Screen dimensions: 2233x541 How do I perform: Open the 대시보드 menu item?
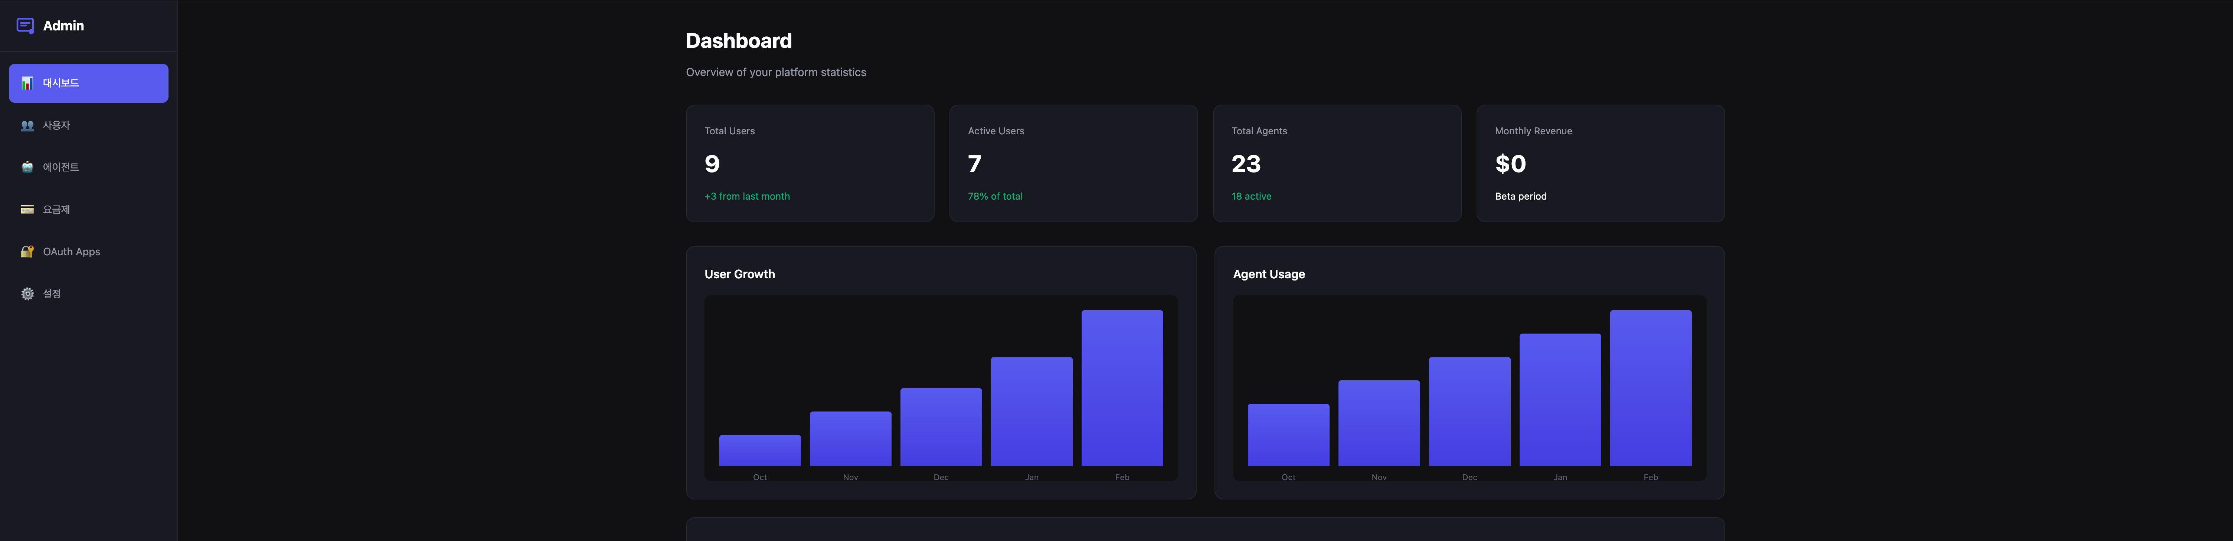[61, 83]
